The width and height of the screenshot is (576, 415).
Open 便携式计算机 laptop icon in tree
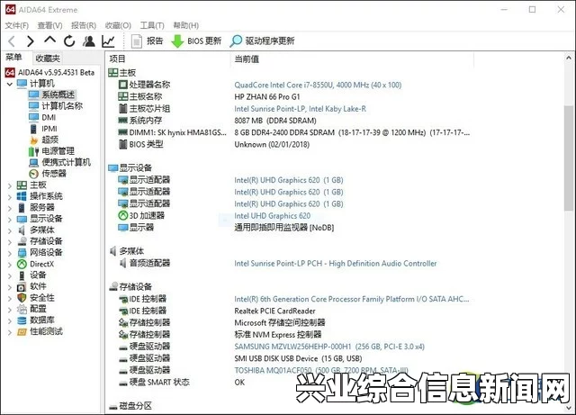click(x=34, y=162)
